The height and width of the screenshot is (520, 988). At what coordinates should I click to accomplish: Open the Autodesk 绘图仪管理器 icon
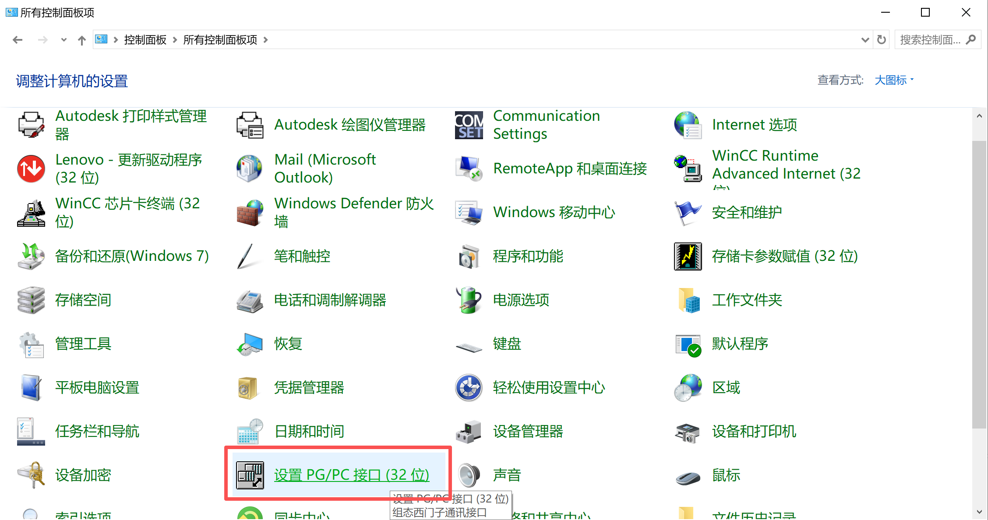[250, 125]
